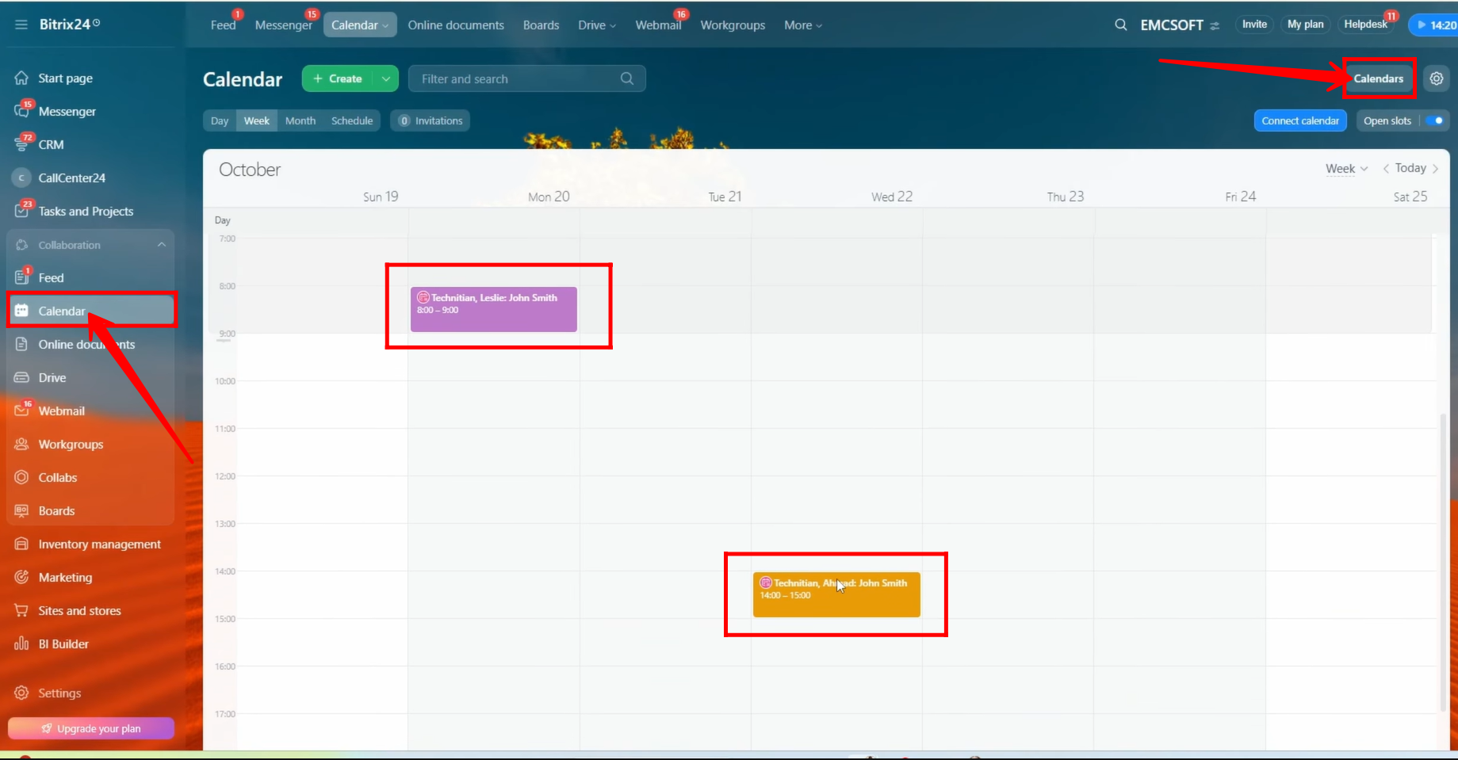Expand the Create button dropdown arrow
This screenshot has height=760, width=1458.
point(385,78)
